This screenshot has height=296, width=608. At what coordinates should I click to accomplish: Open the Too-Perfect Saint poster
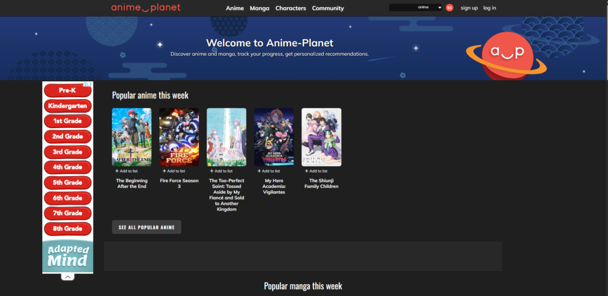point(226,137)
